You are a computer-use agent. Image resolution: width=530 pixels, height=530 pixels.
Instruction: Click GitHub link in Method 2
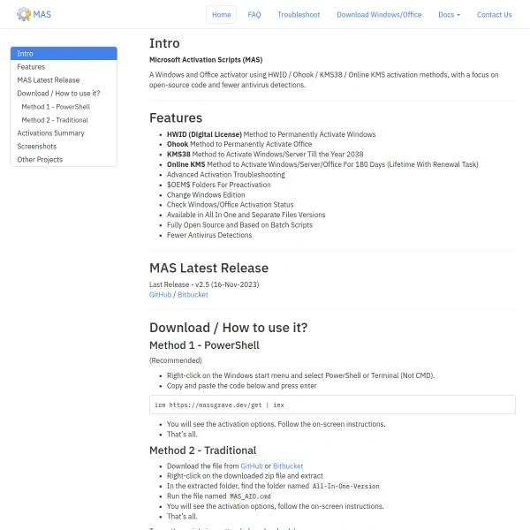(252, 466)
